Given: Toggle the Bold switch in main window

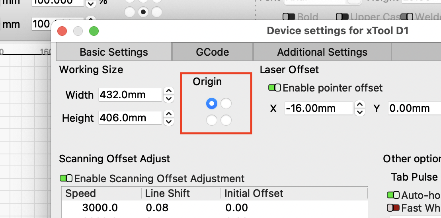Looking at the screenshot, I should 289,17.
